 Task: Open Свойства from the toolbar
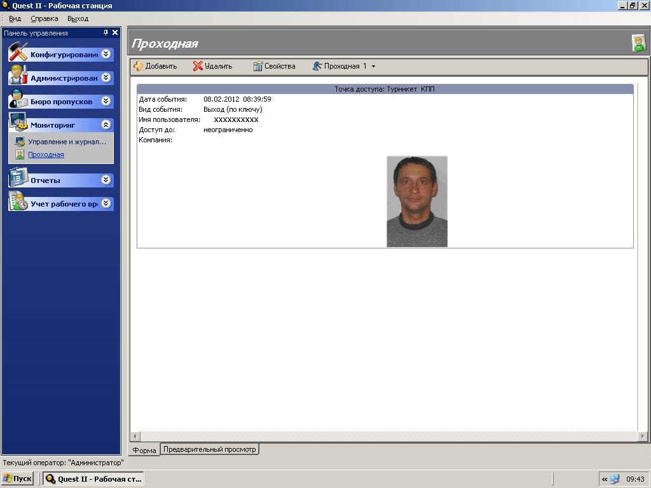(x=274, y=66)
